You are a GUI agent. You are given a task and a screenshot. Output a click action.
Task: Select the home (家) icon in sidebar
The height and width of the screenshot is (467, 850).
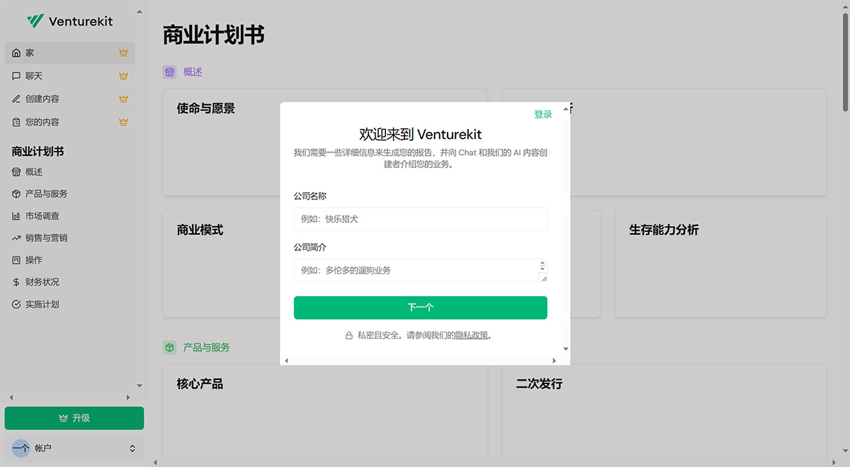coord(16,52)
